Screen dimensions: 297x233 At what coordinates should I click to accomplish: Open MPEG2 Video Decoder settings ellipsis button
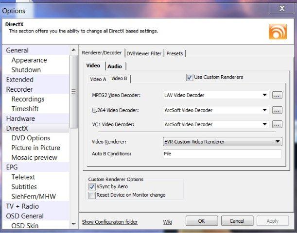click(277, 95)
